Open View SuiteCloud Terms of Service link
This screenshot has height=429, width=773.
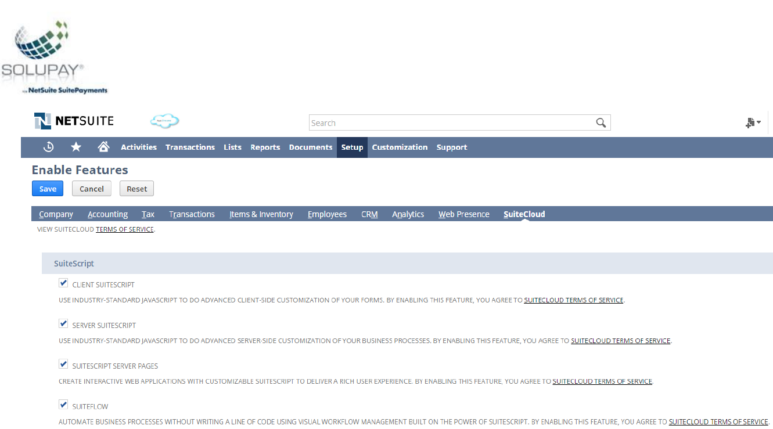[125, 229]
